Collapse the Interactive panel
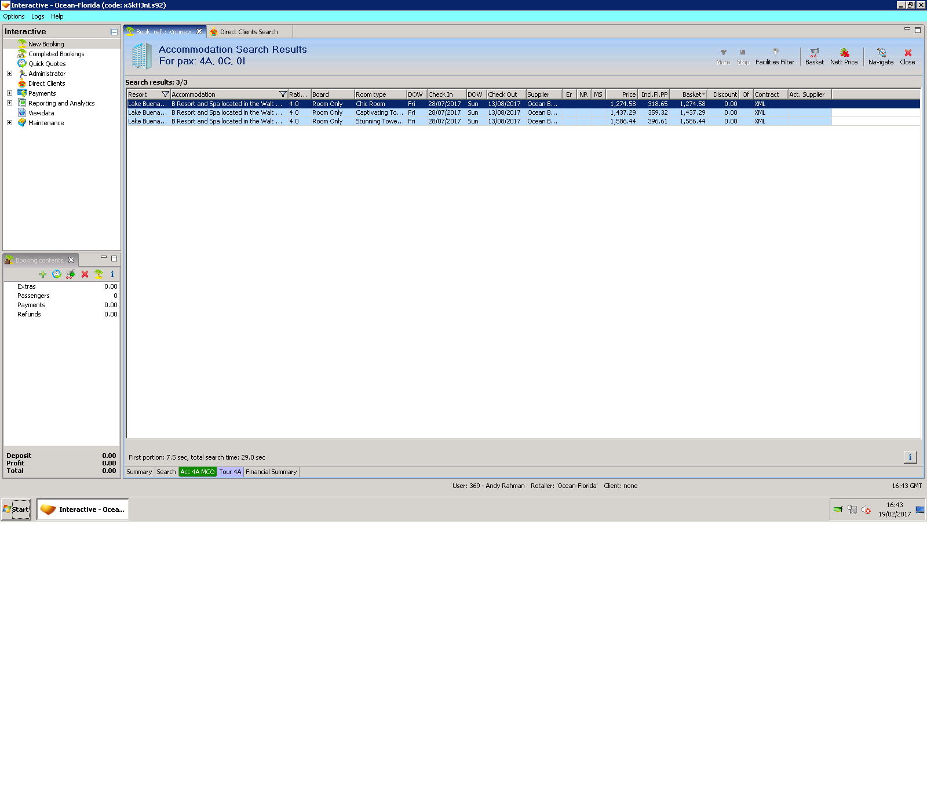This screenshot has width=927, height=812. pos(114,32)
